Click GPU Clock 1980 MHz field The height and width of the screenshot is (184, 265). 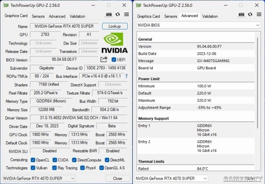pyautogui.click(x=41, y=134)
